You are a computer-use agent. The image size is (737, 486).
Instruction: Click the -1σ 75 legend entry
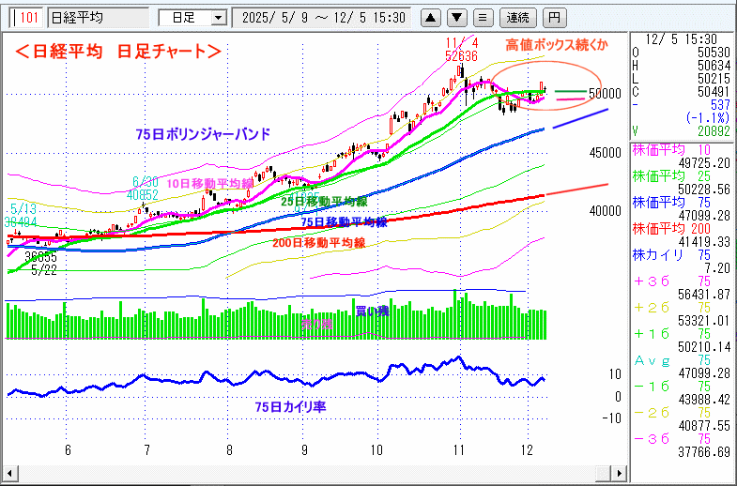[672, 387]
